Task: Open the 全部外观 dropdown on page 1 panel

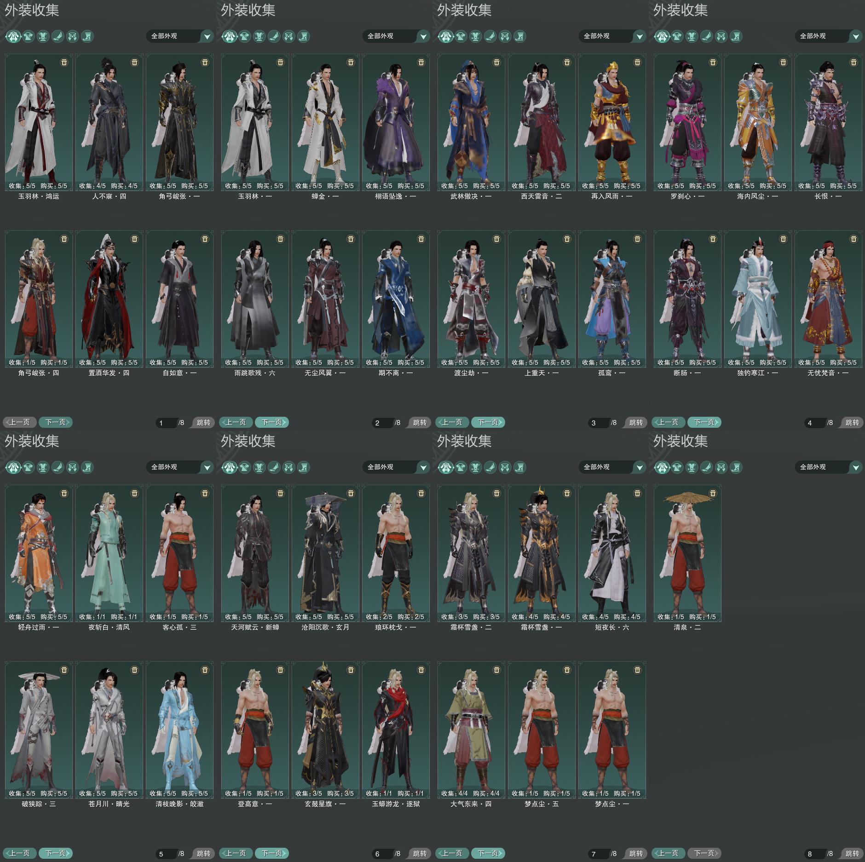Action: tap(180, 36)
